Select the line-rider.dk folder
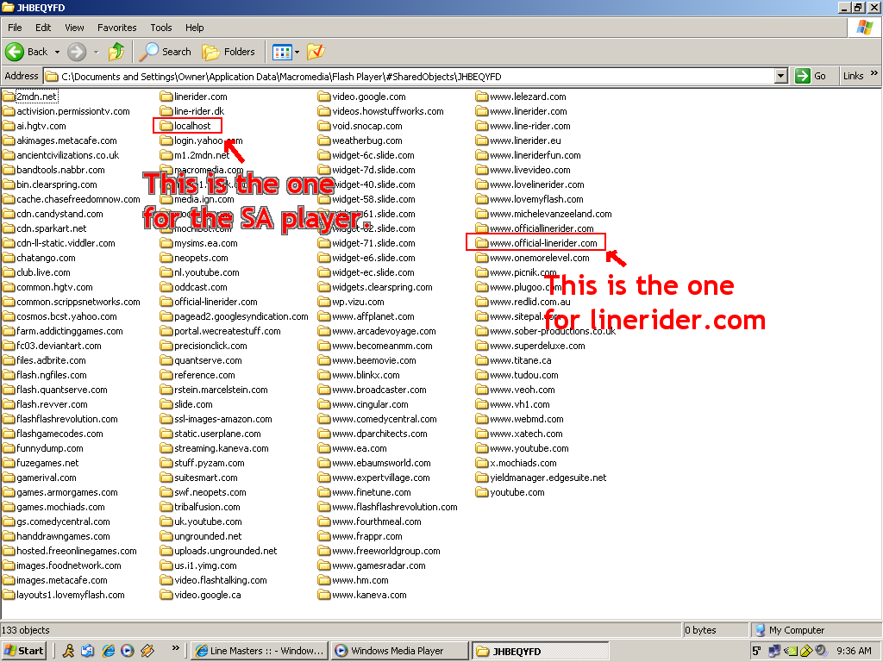The image size is (883, 662). tap(192, 111)
